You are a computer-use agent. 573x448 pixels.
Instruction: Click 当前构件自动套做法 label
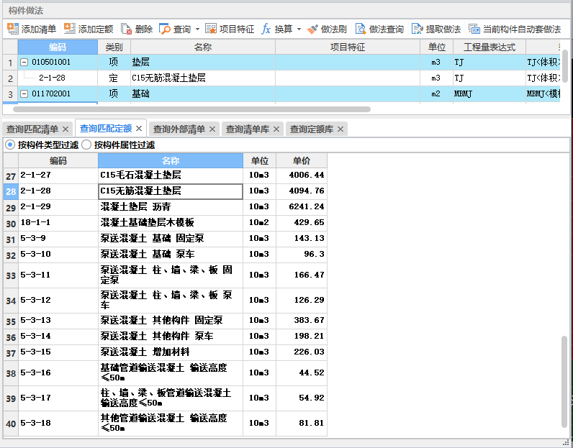pyautogui.click(x=522, y=29)
